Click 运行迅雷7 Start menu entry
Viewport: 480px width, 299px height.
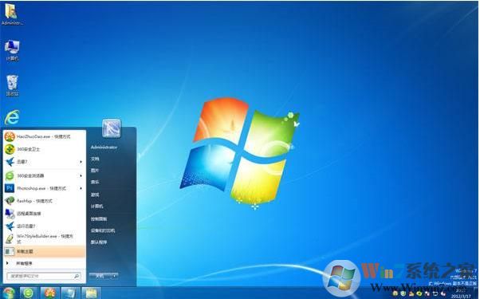click(x=45, y=226)
